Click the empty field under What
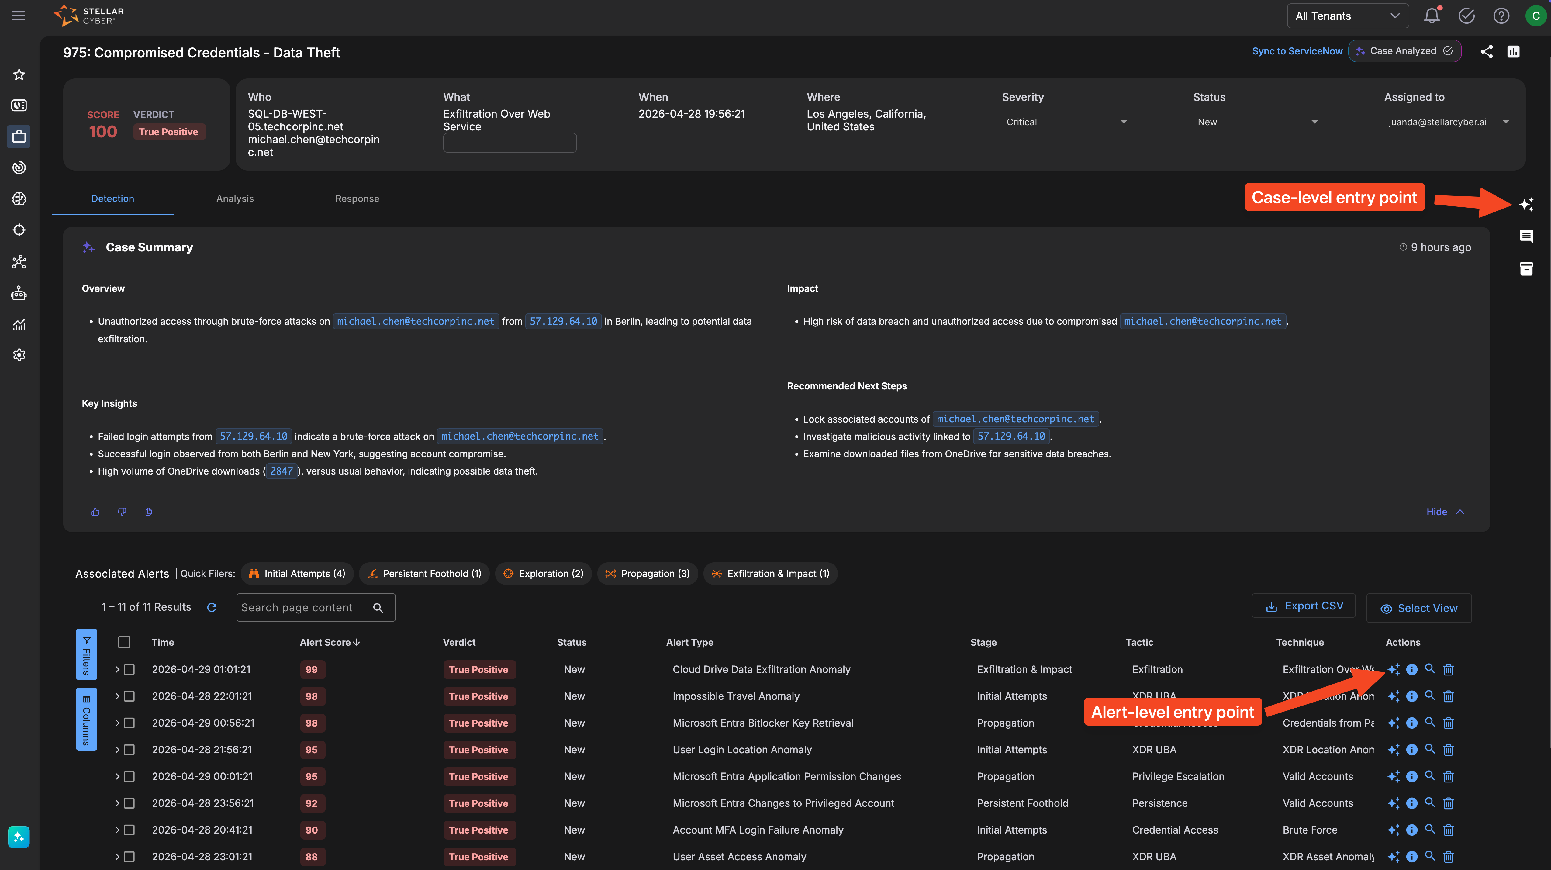This screenshot has height=870, width=1551. point(510,143)
